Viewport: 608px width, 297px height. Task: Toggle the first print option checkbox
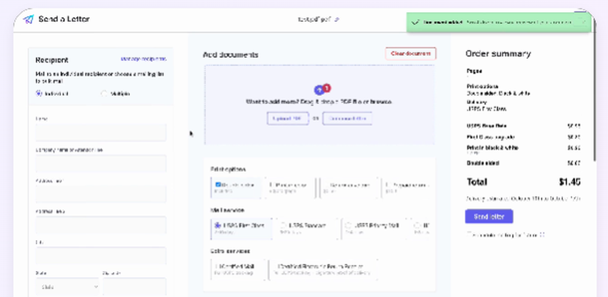(218, 184)
